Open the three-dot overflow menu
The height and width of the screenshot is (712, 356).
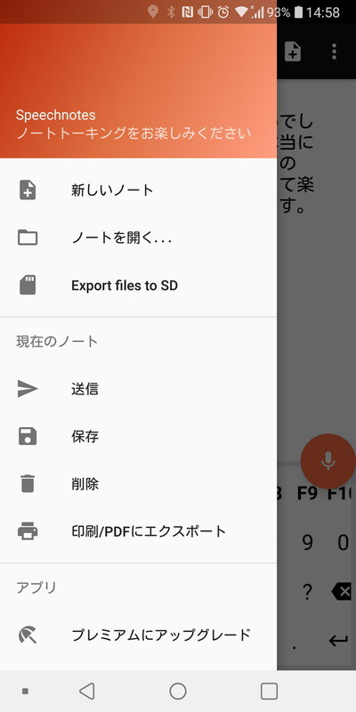click(335, 52)
